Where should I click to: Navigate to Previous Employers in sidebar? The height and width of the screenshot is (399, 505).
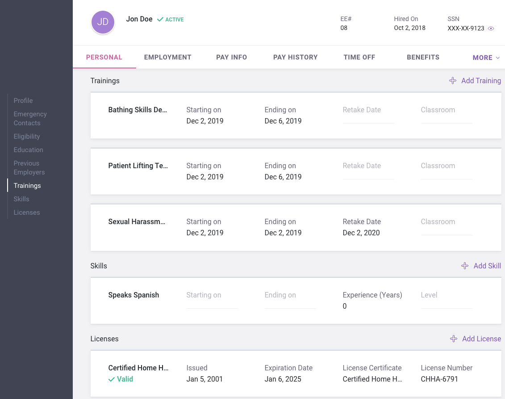[29, 168]
